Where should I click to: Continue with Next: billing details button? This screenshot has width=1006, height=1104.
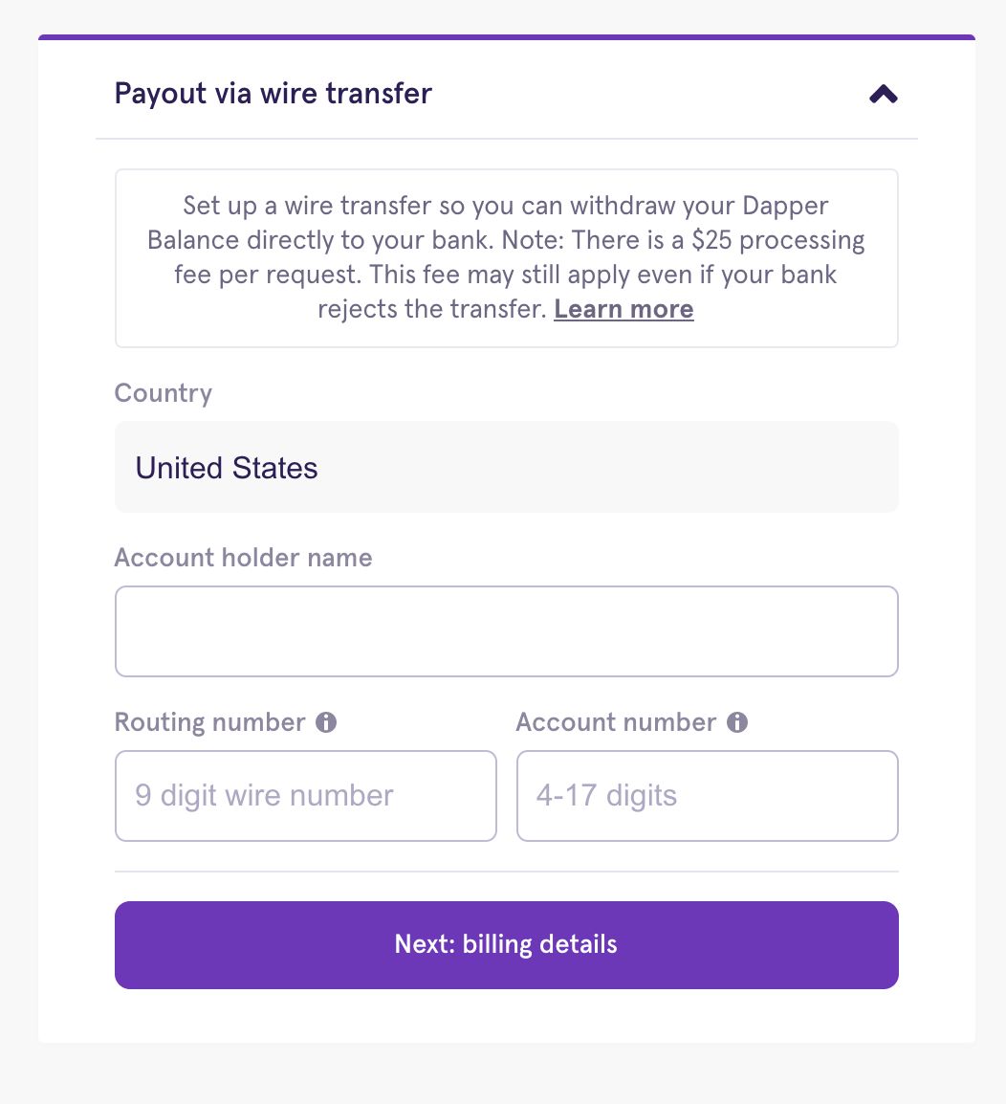click(506, 945)
